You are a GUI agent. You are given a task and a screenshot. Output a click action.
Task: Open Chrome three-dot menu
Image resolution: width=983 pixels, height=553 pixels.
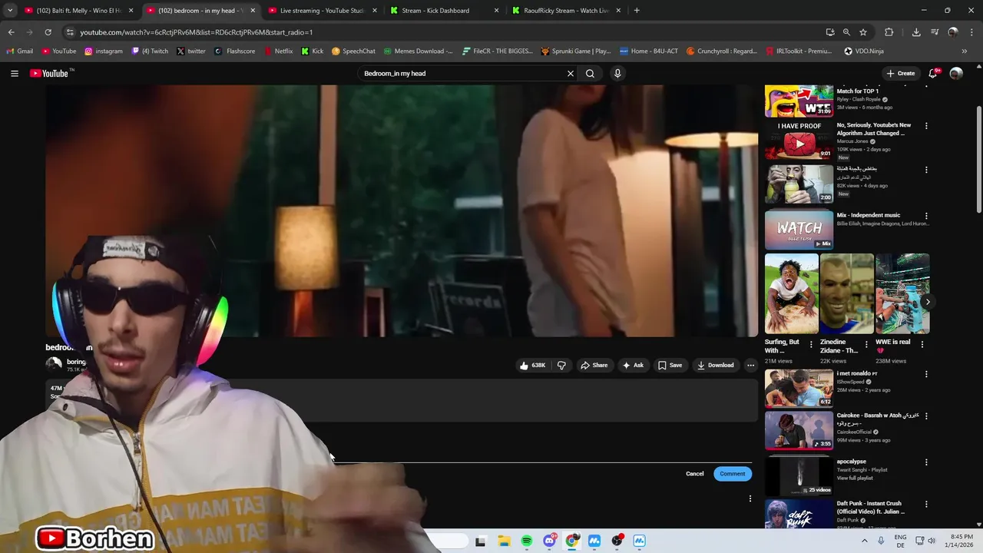[971, 32]
